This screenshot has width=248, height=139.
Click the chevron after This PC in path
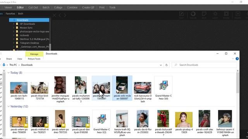point(19,65)
